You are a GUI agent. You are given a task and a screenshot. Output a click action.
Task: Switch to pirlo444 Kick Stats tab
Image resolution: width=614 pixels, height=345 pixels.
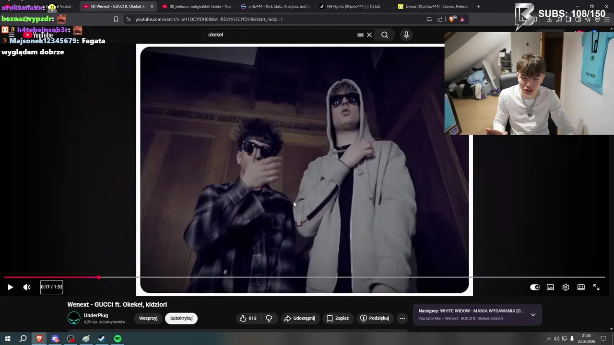click(x=275, y=6)
